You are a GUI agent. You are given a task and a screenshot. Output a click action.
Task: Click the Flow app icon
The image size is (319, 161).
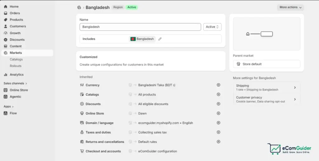pyautogui.click(x=6, y=113)
